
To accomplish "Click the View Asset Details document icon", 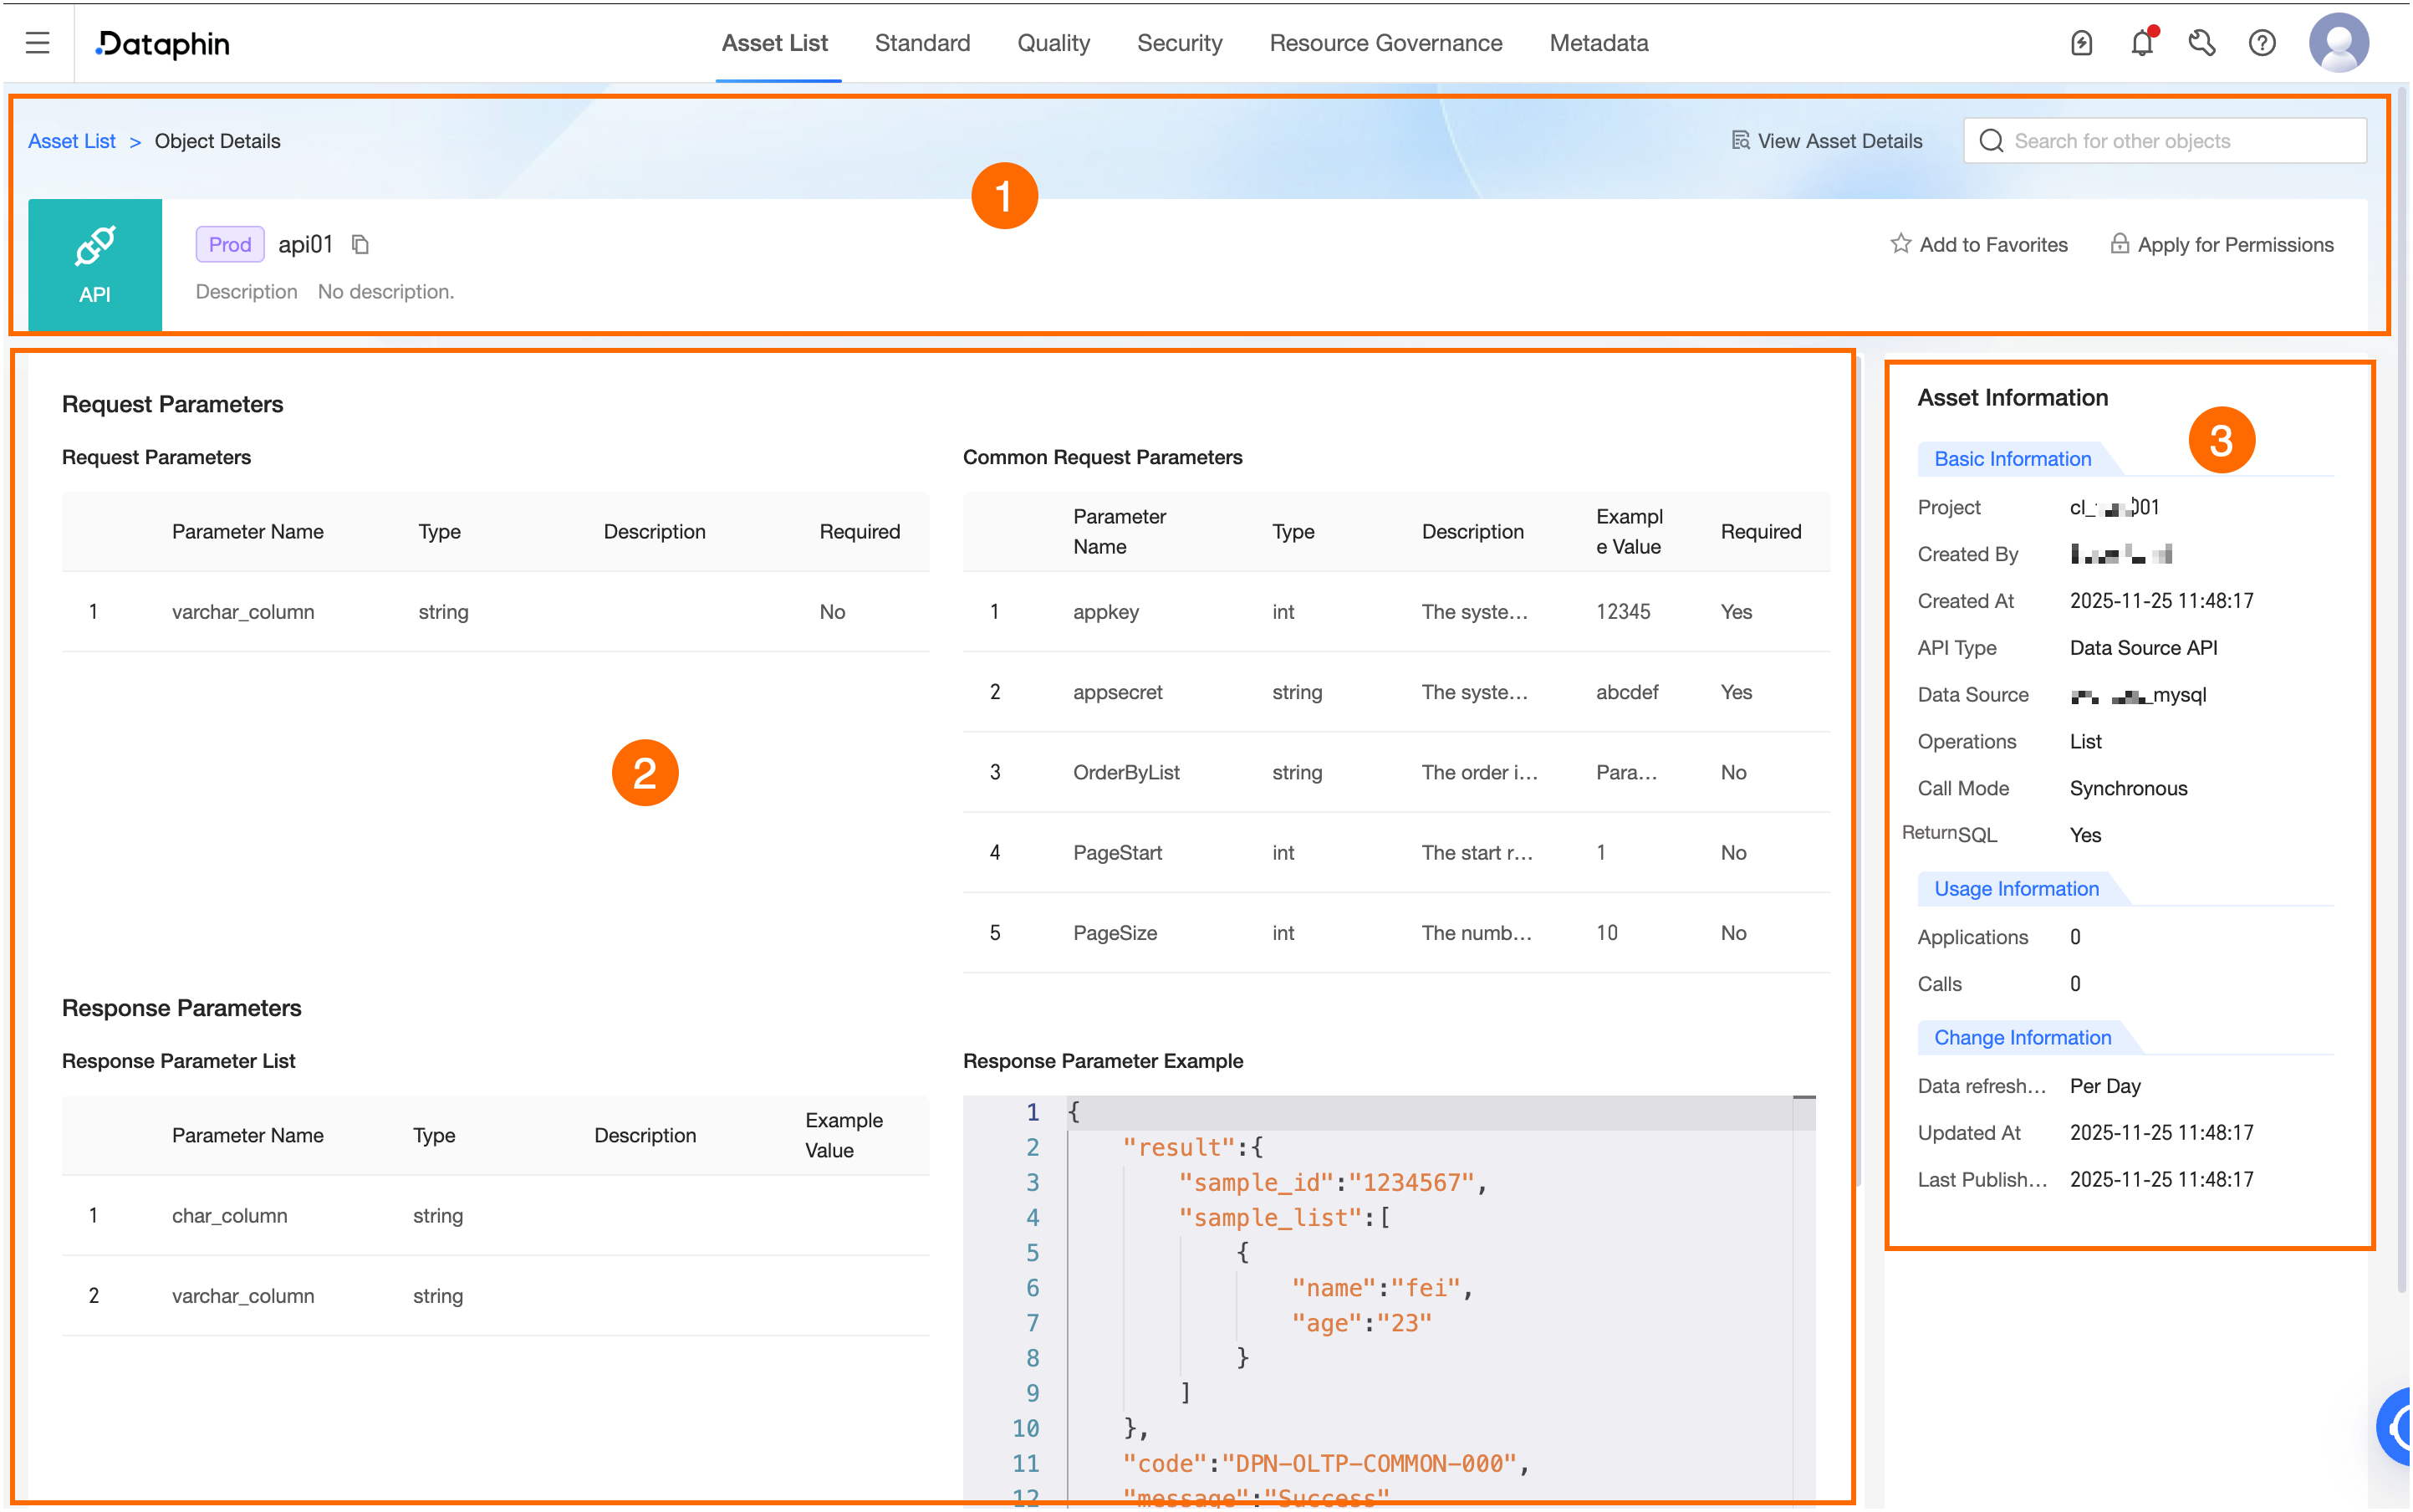I will tap(1740, 141).
